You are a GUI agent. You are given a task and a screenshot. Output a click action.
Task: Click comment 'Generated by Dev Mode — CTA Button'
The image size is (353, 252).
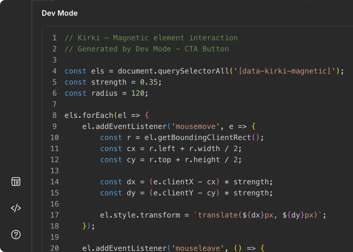(x=147, y=49)
